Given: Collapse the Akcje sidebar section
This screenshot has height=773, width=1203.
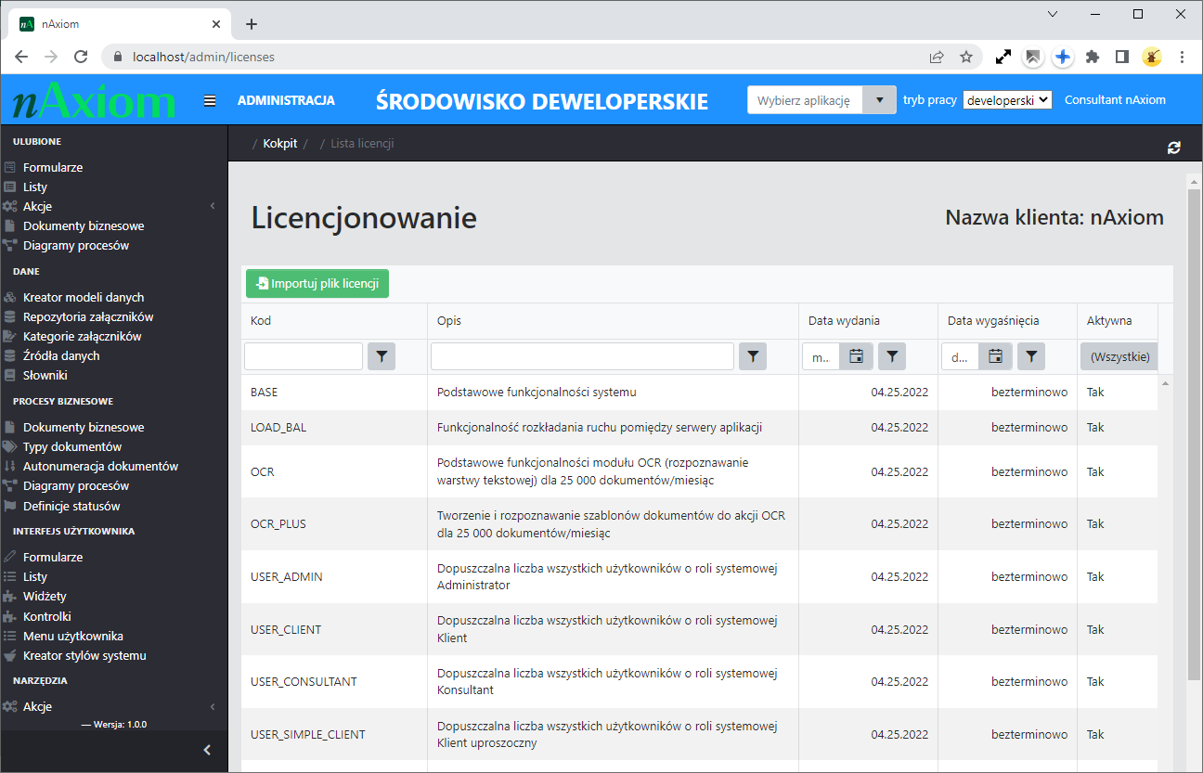Looking at the screenshot, I should (212, 205).
